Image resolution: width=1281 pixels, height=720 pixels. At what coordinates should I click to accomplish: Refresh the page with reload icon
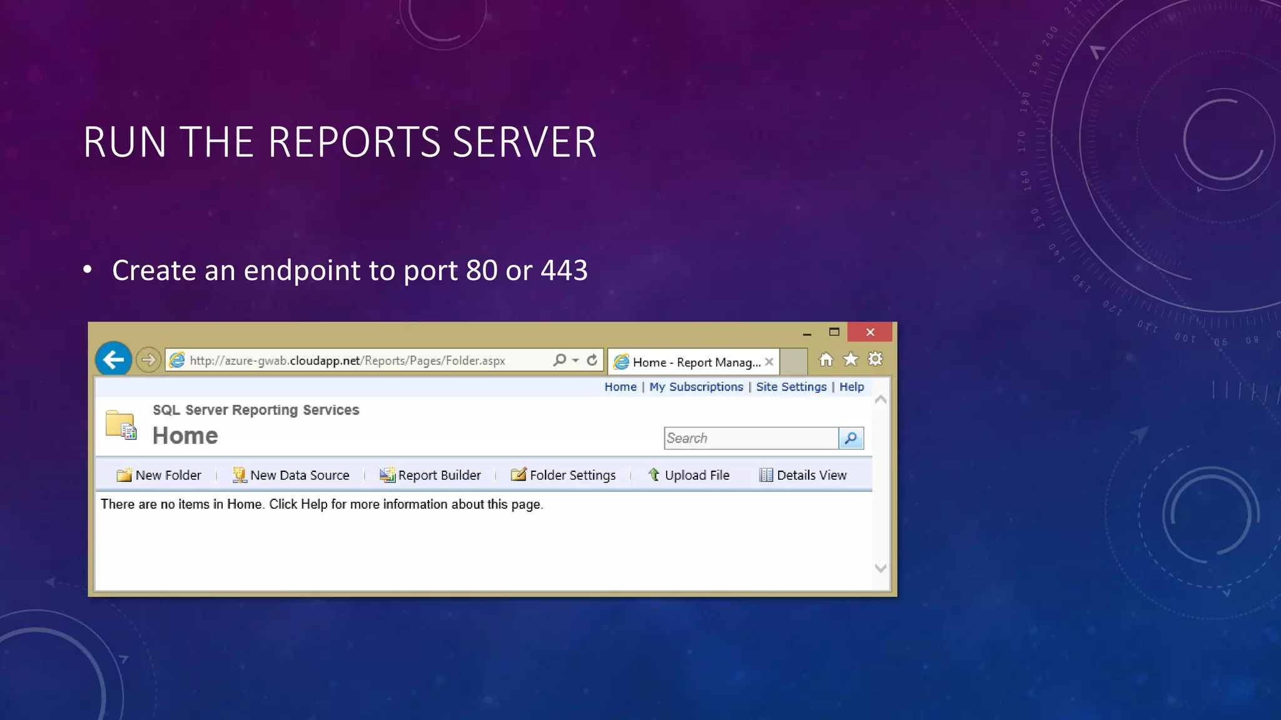pyautogui.click(x=592, y=360)
